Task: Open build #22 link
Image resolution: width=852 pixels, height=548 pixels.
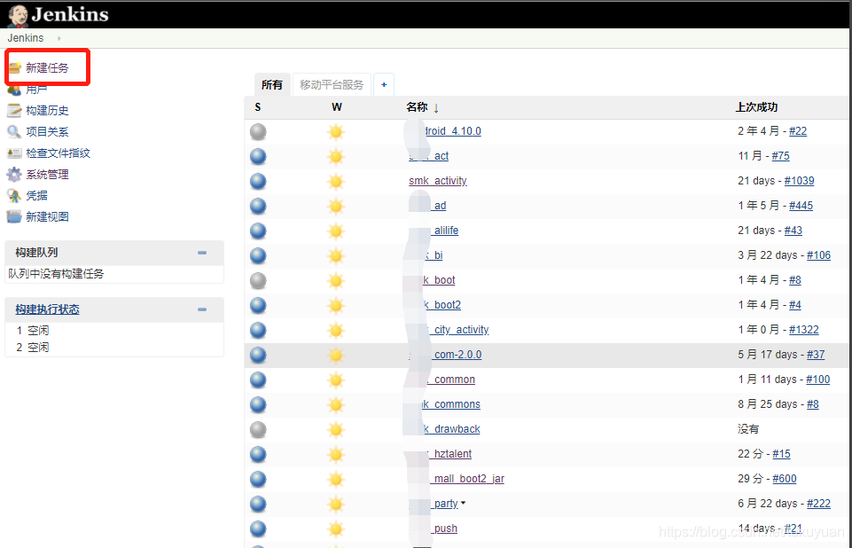Action: click(798, 131)
